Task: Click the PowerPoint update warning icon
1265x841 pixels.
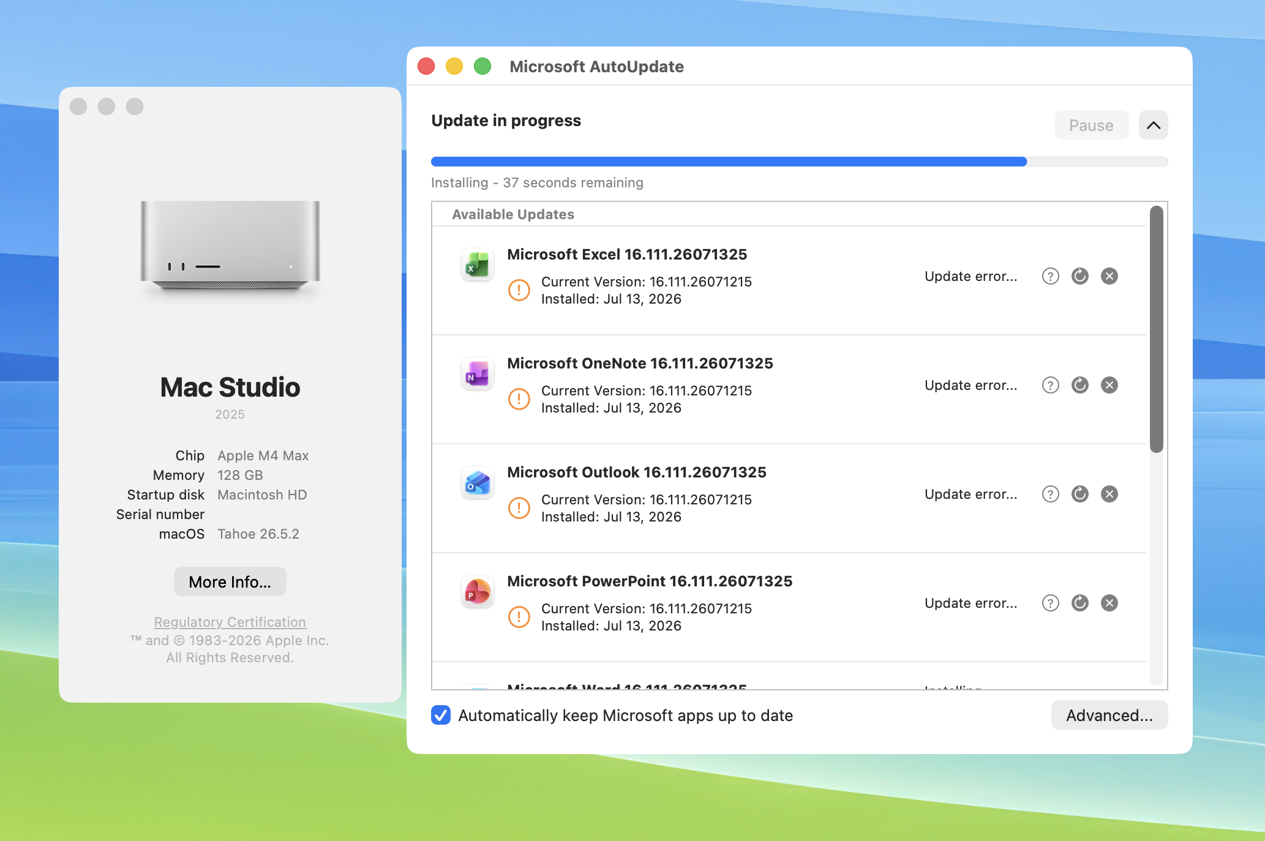Action: pyautogui.click(x=519, y=617)
